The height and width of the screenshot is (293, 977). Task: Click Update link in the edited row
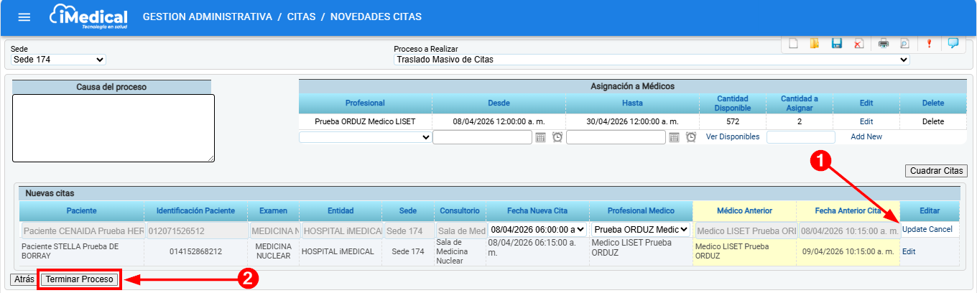[x=914, y=230]
